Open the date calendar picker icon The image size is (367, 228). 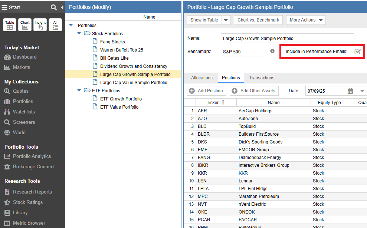click(x=350, y=91)
